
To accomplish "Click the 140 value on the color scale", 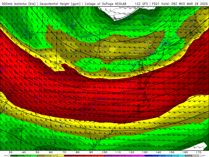I will 158,152.
